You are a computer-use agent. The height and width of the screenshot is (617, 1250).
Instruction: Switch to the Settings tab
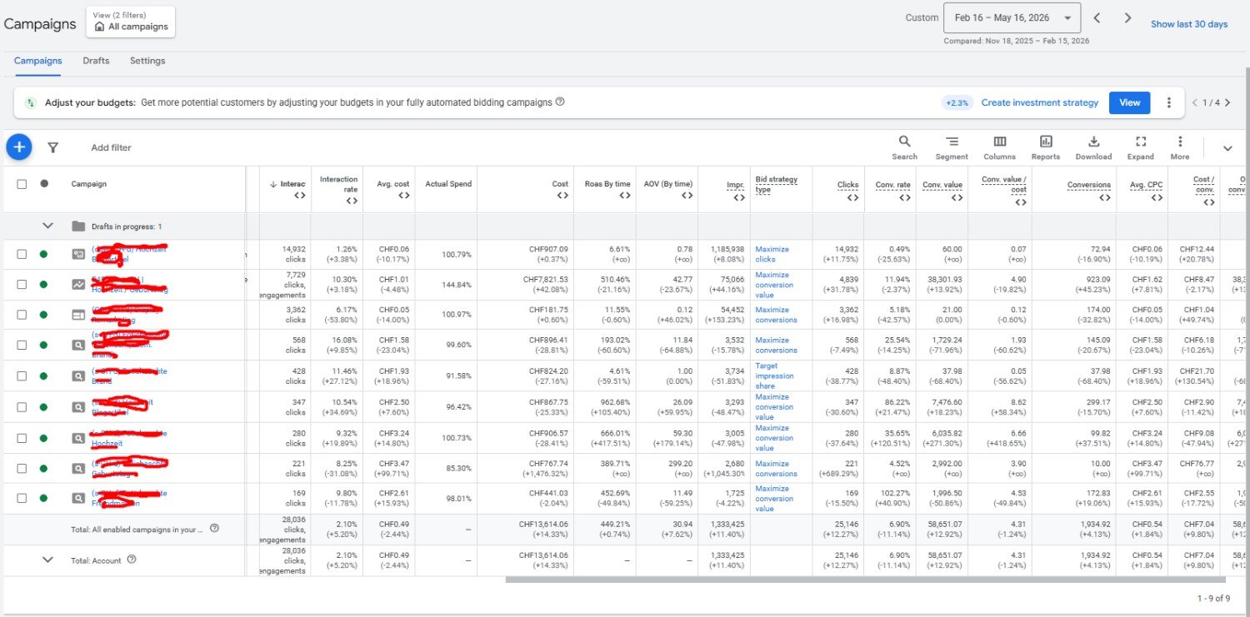click(147, 61)
